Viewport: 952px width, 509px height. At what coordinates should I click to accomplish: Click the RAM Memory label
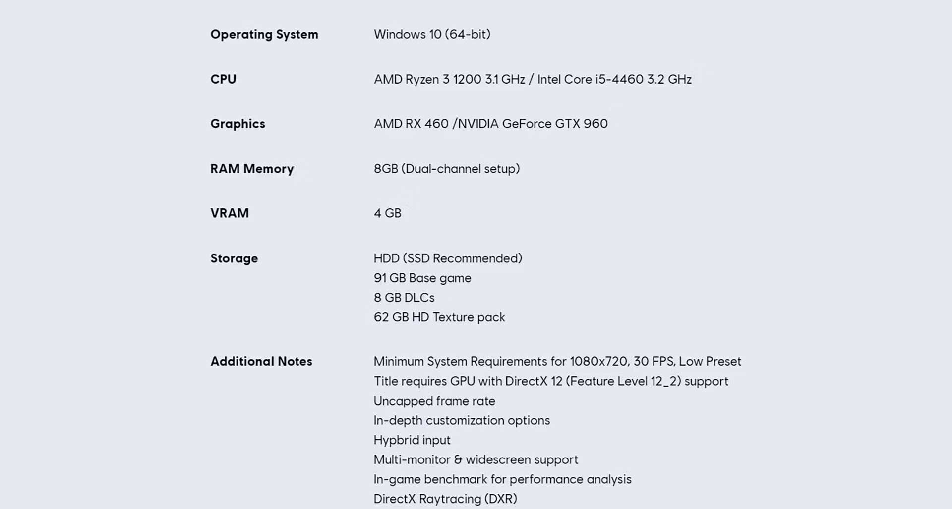252,169
